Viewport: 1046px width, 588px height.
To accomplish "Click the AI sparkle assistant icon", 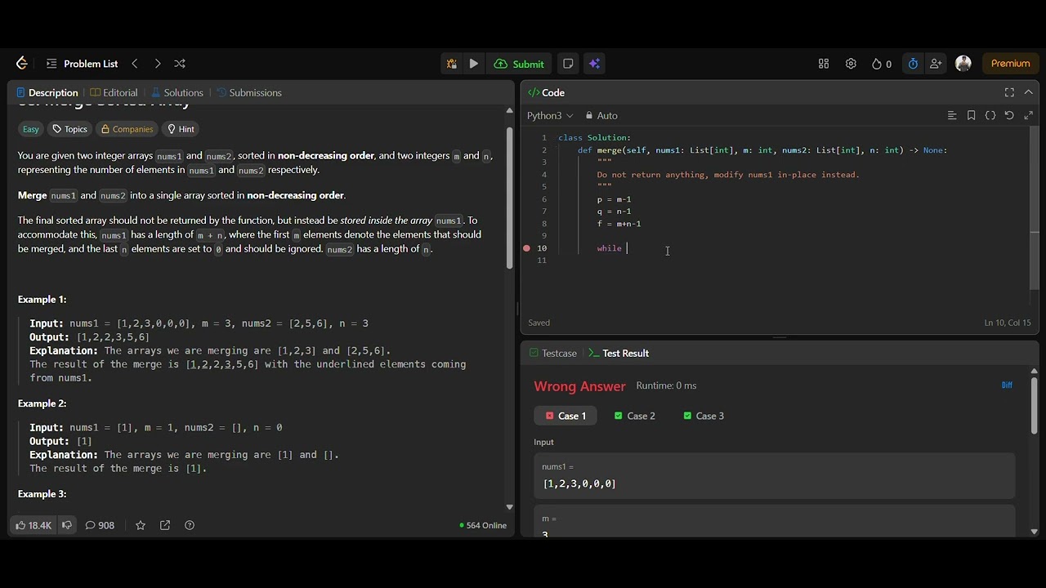I will tap(594, 64).
